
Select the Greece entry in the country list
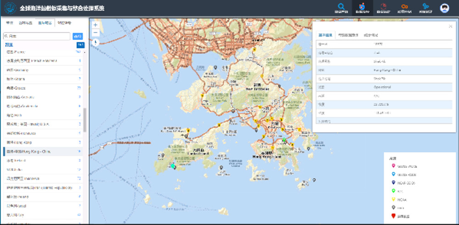click(x=41, y=88)
